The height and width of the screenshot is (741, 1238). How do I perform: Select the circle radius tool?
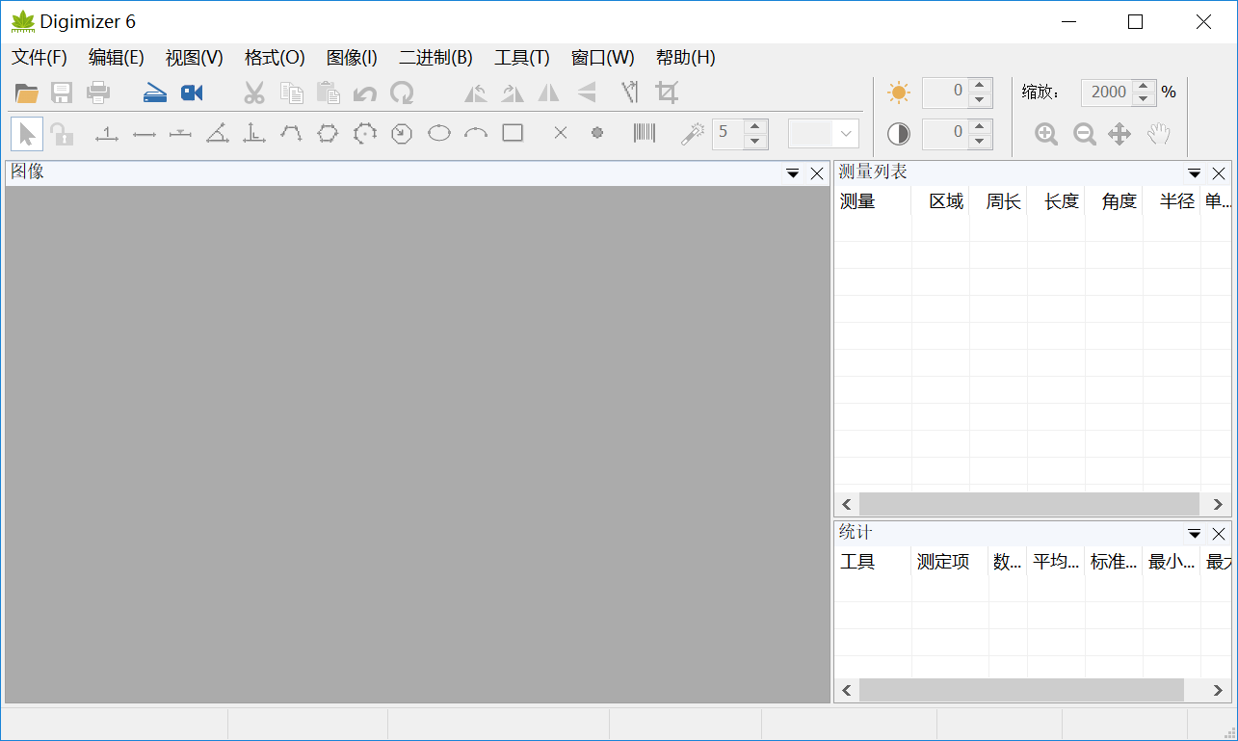pos(402,134)
